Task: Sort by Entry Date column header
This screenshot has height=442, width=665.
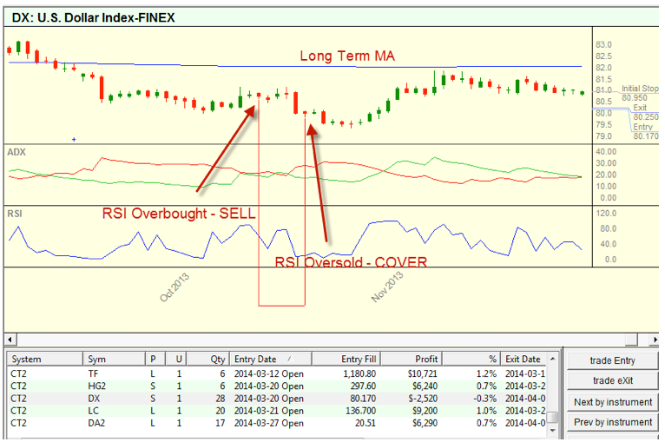Action: 271,360
